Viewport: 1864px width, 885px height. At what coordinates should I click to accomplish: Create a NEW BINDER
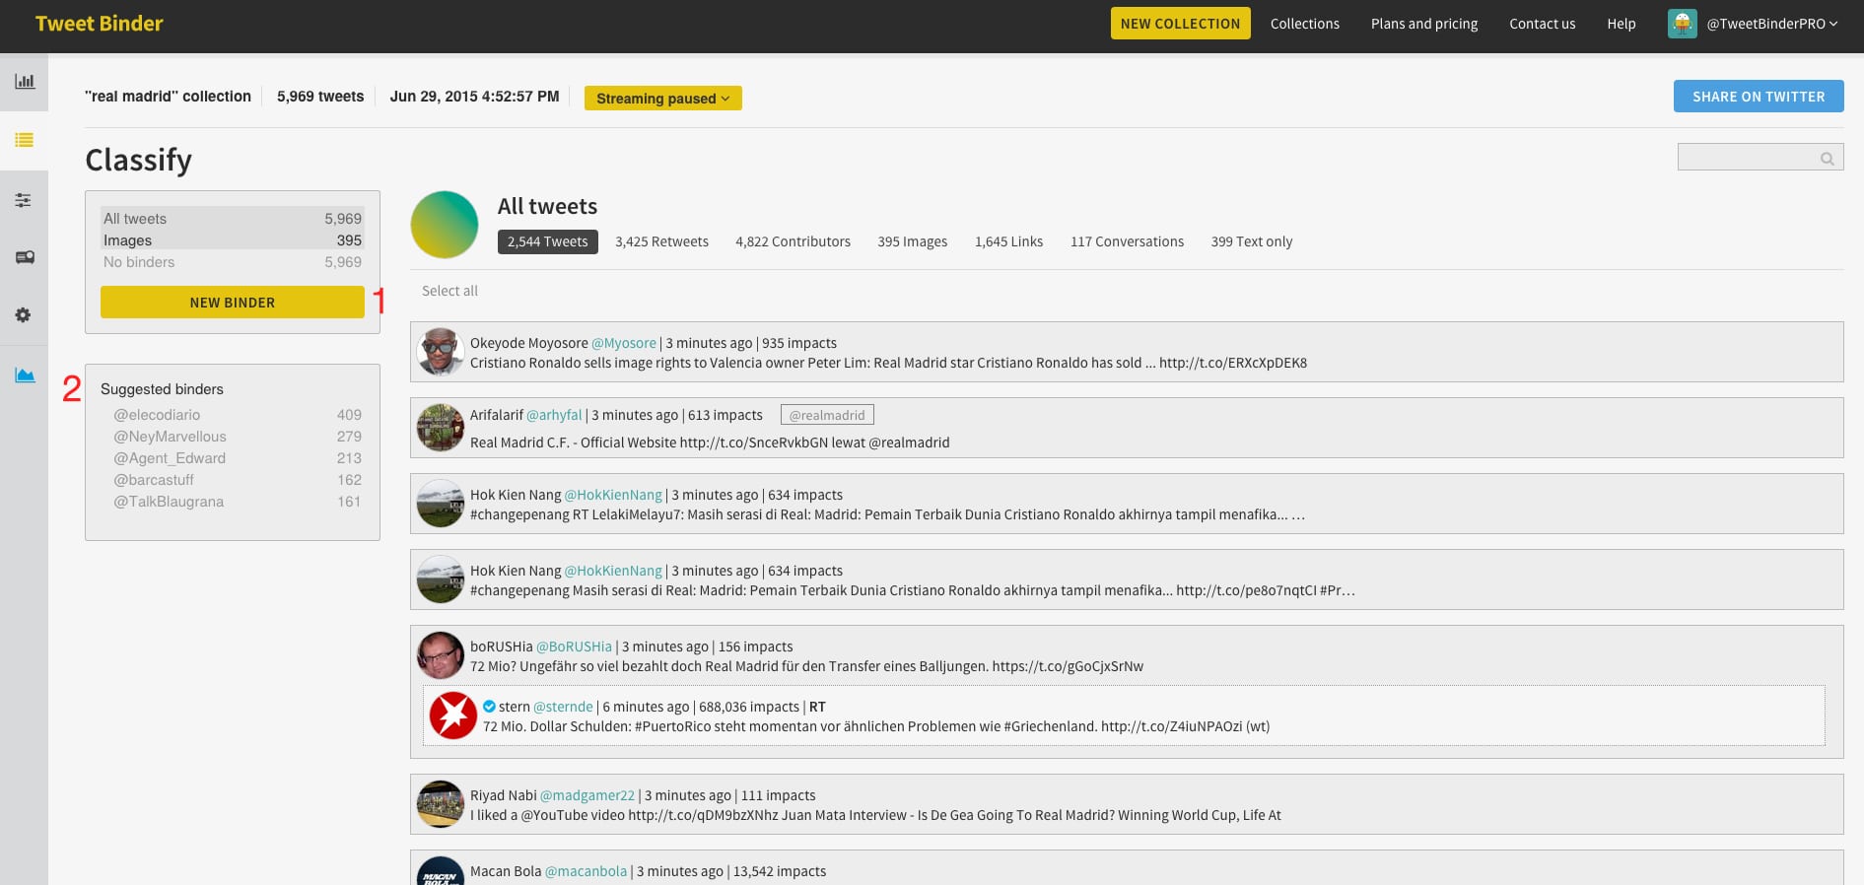click(233, 303)
